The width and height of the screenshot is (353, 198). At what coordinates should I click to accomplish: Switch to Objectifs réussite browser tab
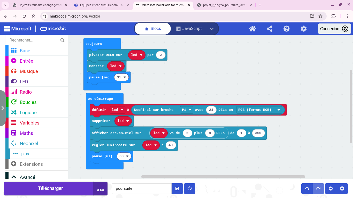click(x=40, y=5)
